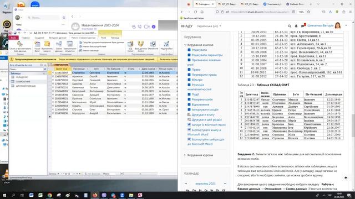Image resolution: width=355 pixels, height=199 pixels.
Task: Launch Analyze Performance in Access ribbon
Action: pos(93,46)
